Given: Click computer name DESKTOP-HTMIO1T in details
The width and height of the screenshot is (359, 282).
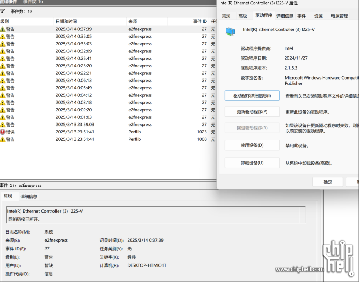Looking at the screenshot, I should point(147,265).
